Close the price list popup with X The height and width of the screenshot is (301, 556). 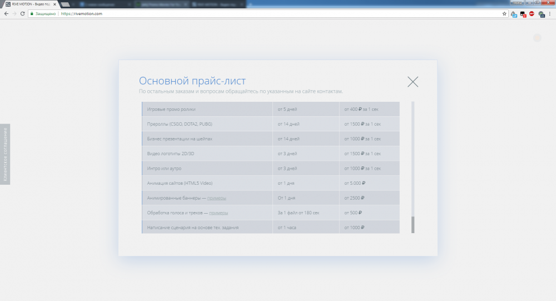click(413, 82)
